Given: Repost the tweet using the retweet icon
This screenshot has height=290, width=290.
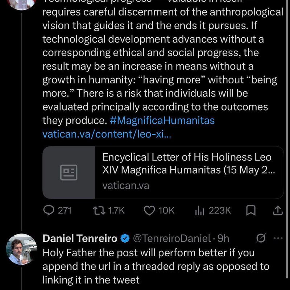Looking at the screenshot, I should 99,211.
